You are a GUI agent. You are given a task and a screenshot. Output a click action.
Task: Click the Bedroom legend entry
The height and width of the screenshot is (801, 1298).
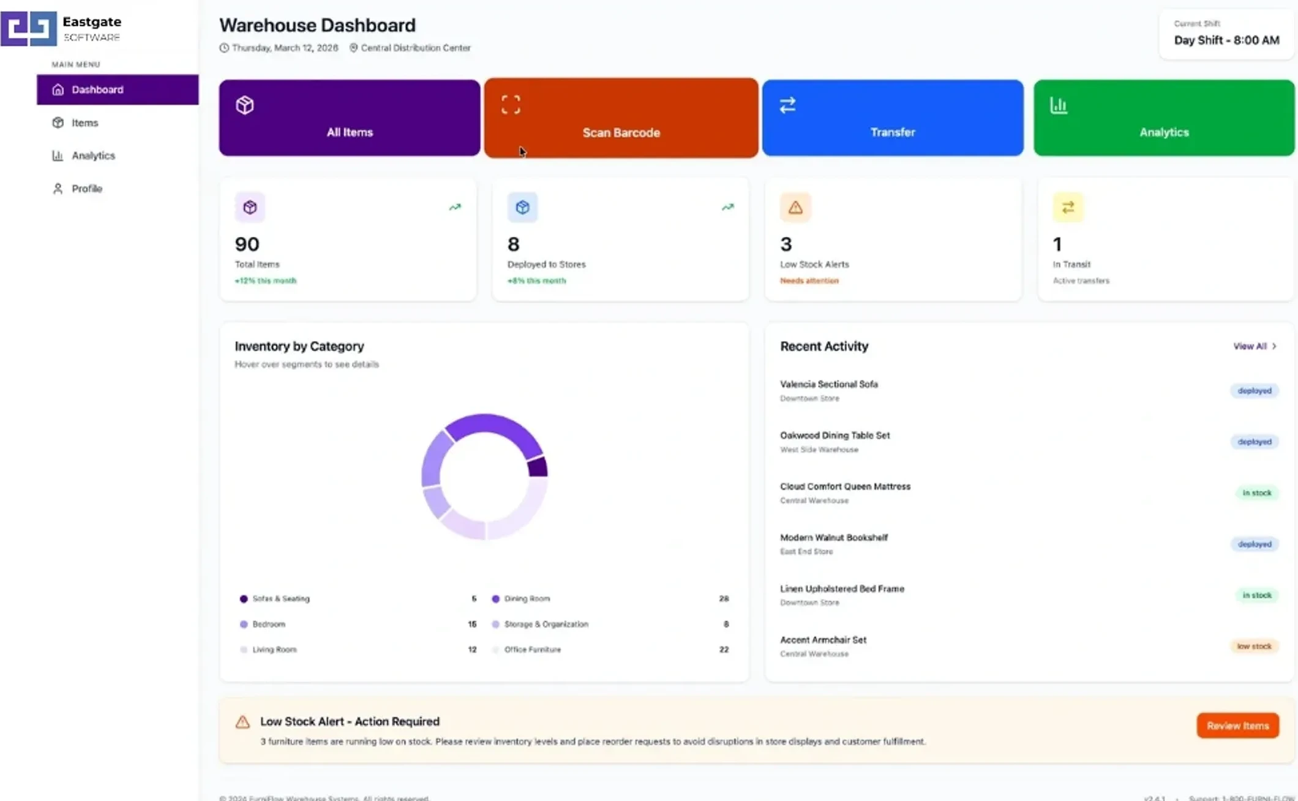[x=358, y=624]
